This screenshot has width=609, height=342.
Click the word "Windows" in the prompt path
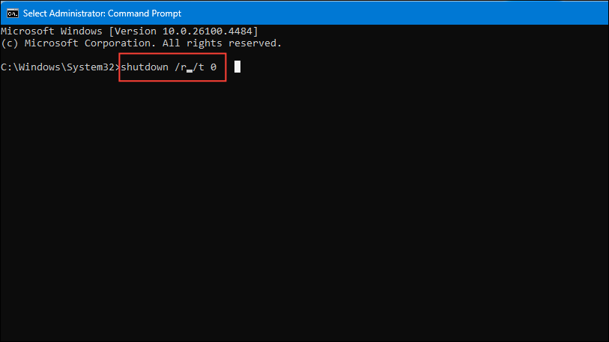tap(38, 67)
